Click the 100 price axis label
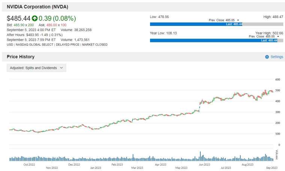The height and width of the screenshot is (171, 285). (277, 134)
